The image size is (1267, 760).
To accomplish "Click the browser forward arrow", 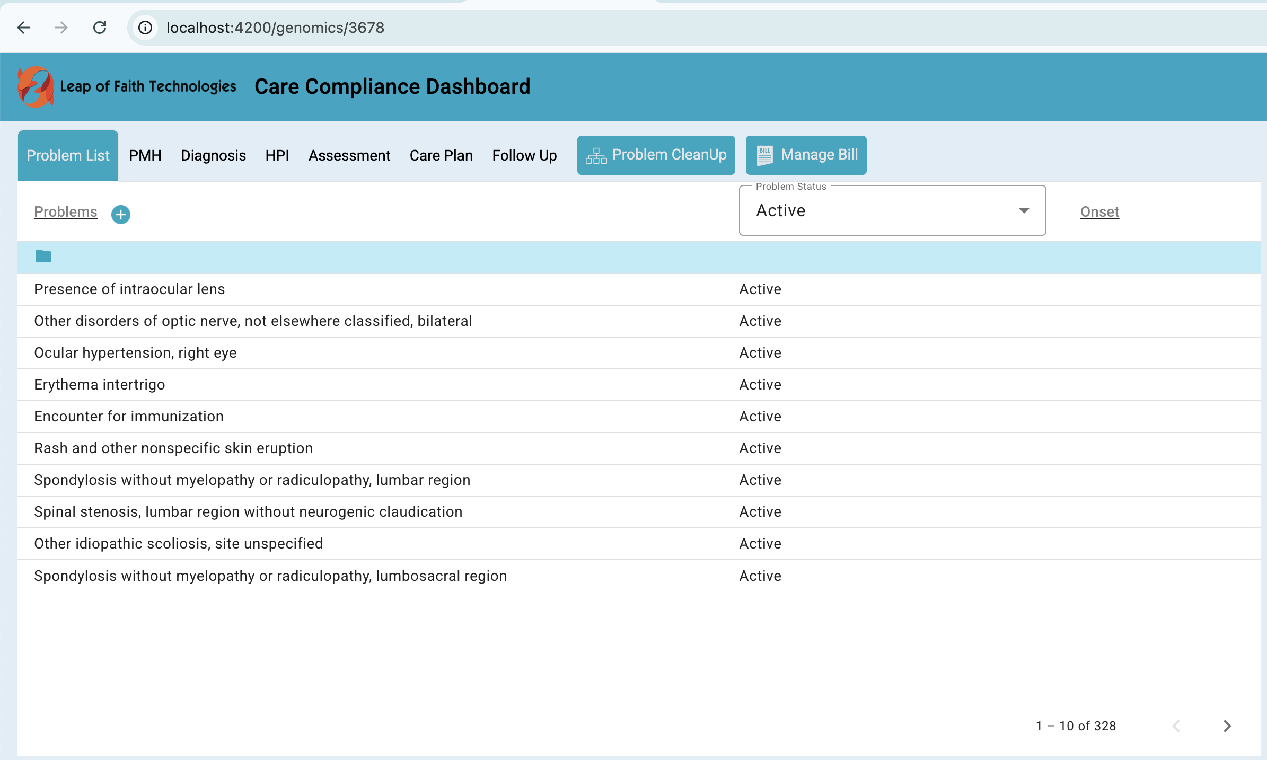I will pyautogui.click(x=61, y=28).
